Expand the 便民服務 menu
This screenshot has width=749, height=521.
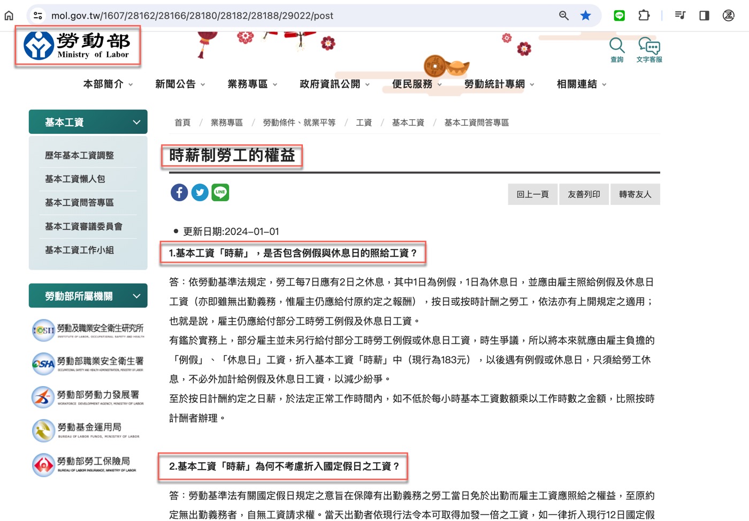[417, 84]
